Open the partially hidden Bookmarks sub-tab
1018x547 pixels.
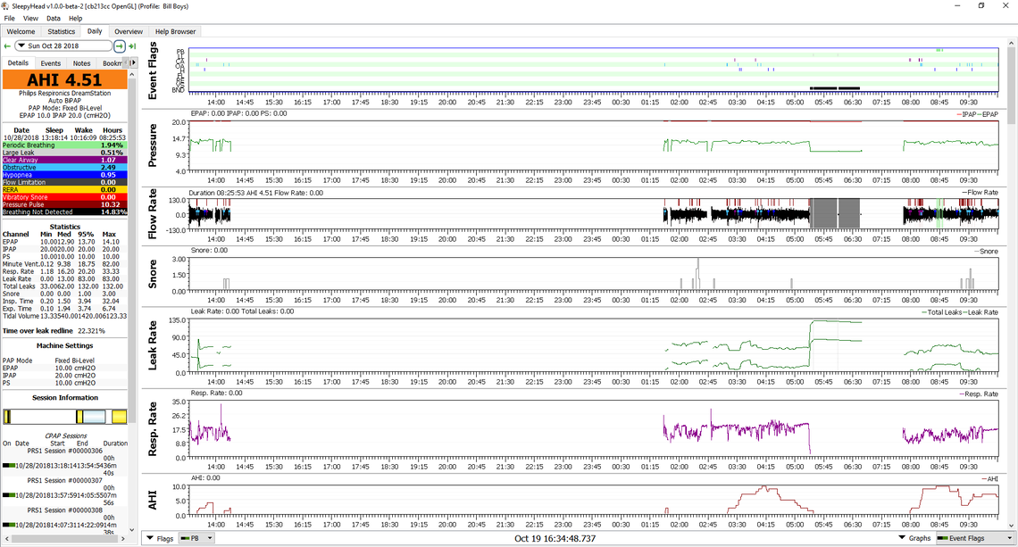(111, 63)
